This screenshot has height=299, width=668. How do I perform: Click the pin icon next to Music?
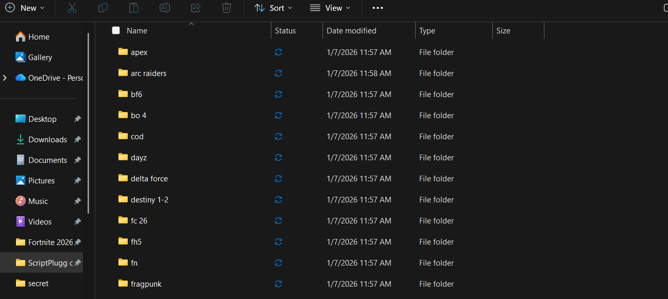(x=77, y=201)
